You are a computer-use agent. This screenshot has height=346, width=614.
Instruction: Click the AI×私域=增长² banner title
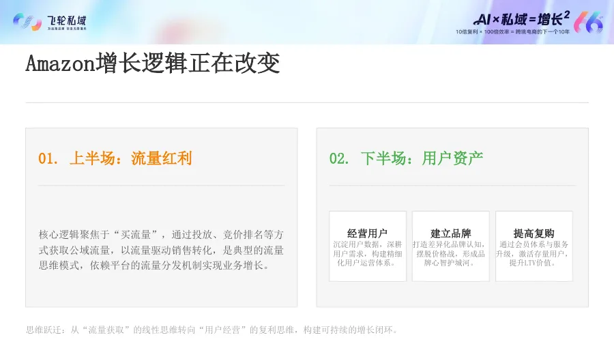click(521, 18)
